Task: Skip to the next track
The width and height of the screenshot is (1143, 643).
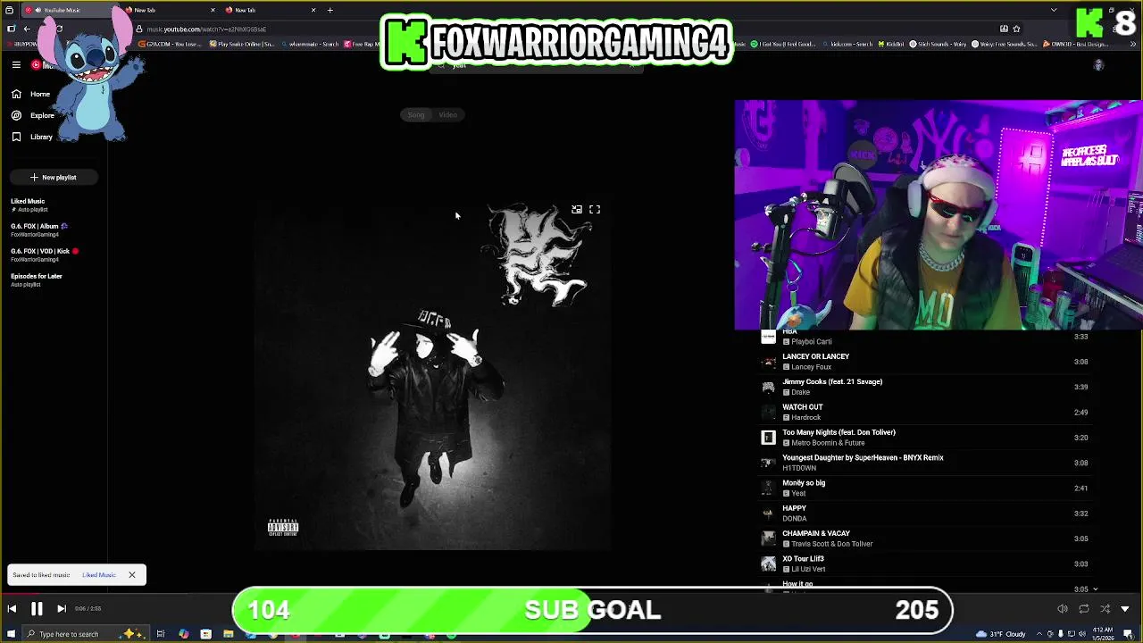Action: [62, 609]
